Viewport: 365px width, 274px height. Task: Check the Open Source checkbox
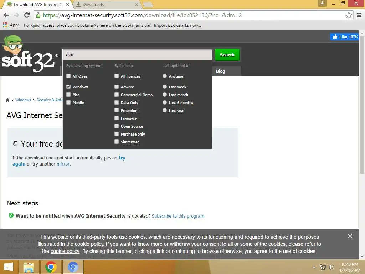pyautogui.click(x=117, y=126)
